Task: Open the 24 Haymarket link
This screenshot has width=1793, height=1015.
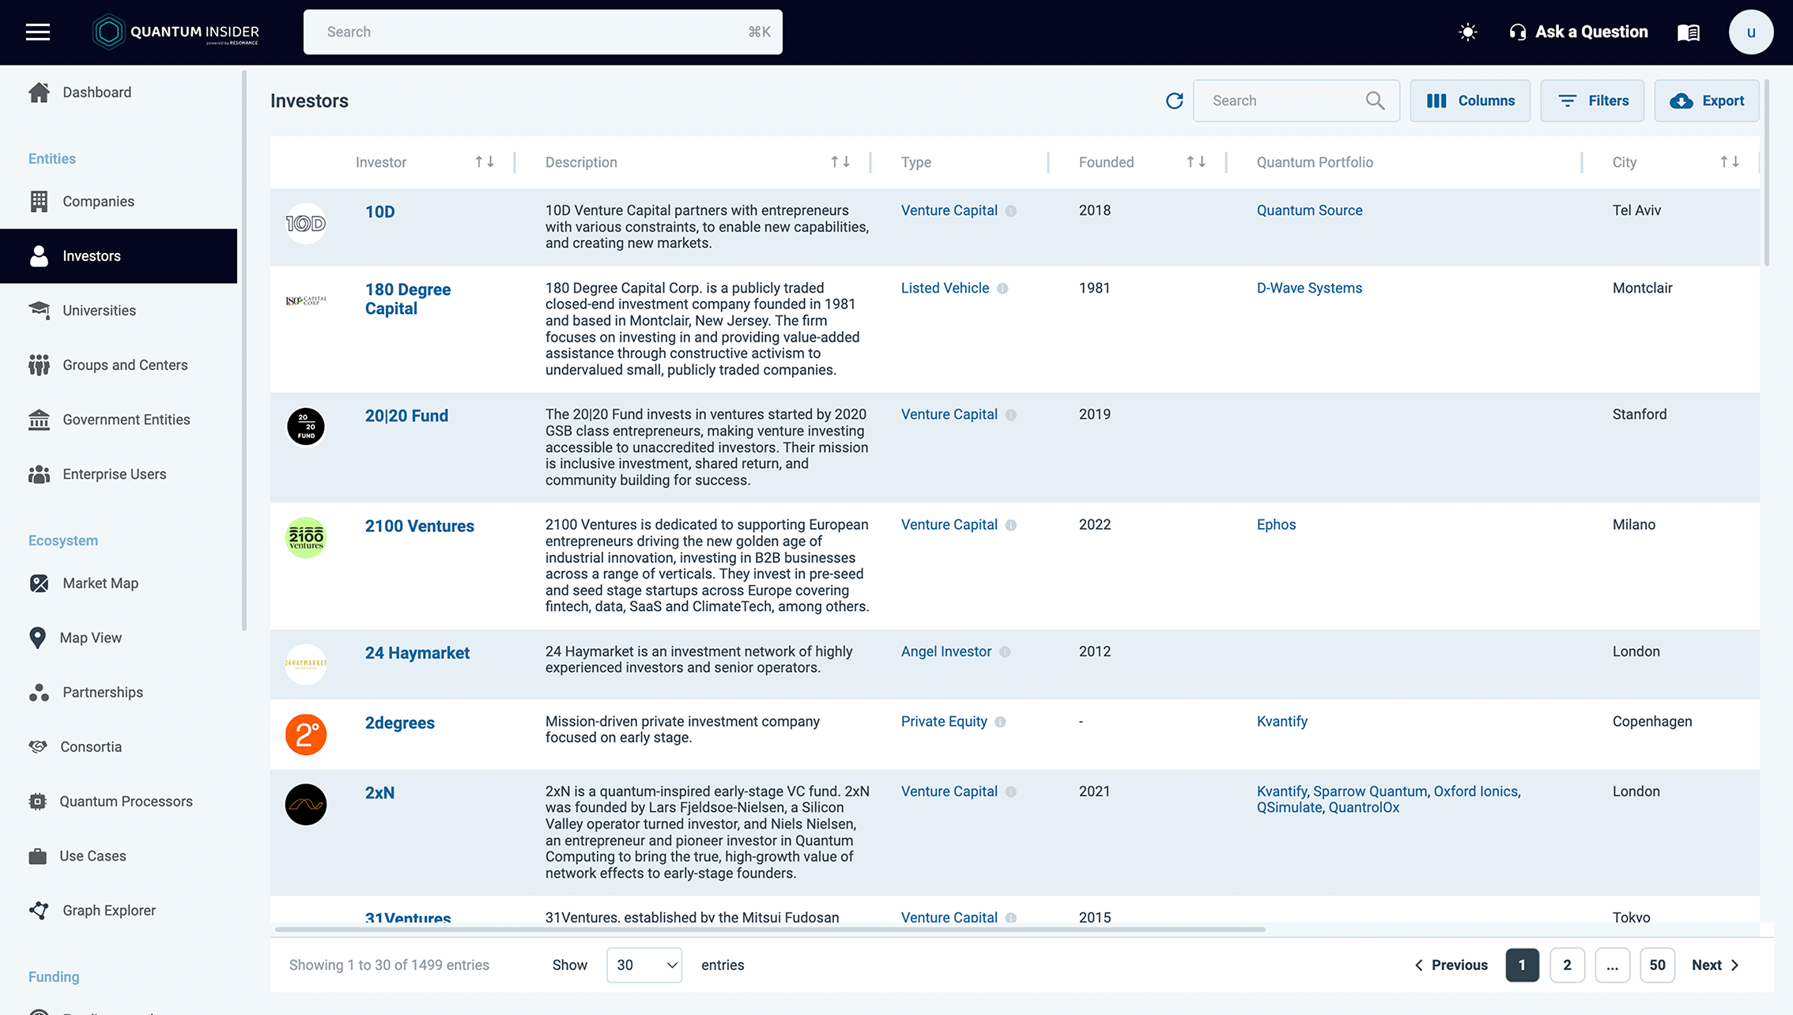Action: tap(417, 653)
